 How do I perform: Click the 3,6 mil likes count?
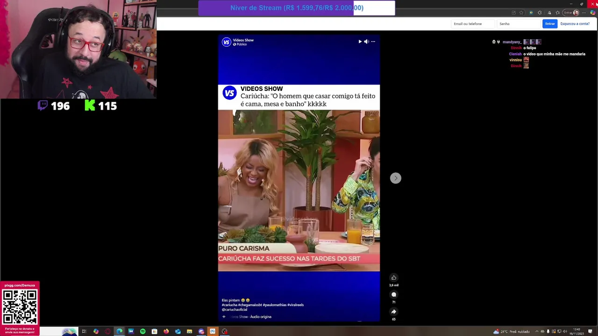click(x=394, y=285)
